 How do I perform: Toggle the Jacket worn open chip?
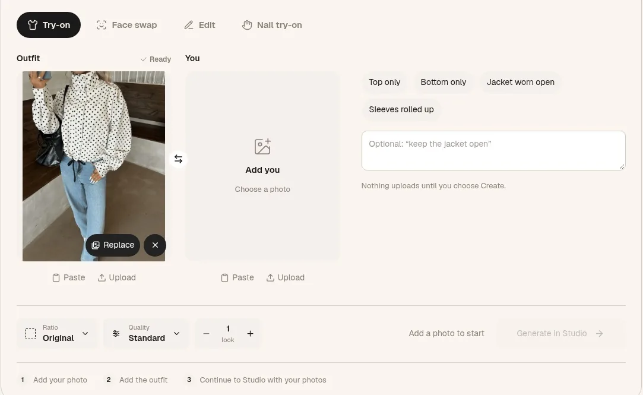[520, 82]
